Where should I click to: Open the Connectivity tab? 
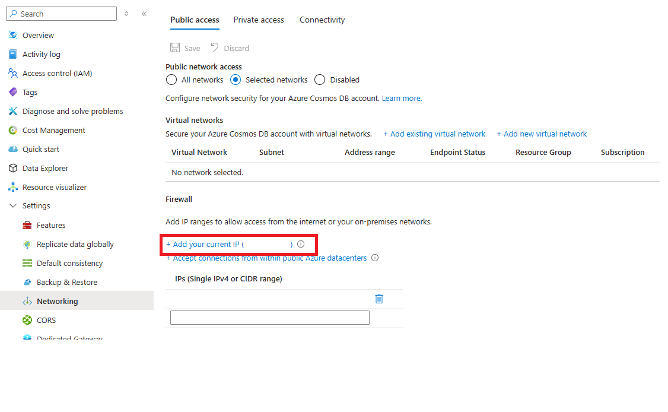point(322,20)
